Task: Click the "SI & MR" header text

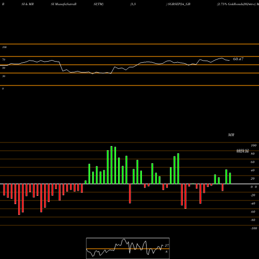Action: 27,4
